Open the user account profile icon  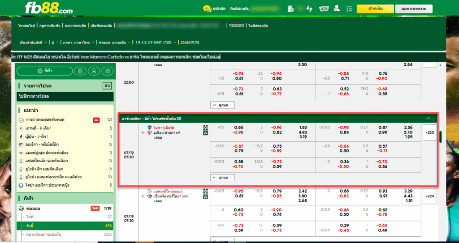tap(337, 9)
